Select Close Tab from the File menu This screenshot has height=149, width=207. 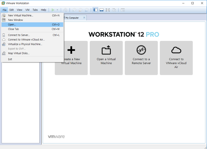pos(13,29)
